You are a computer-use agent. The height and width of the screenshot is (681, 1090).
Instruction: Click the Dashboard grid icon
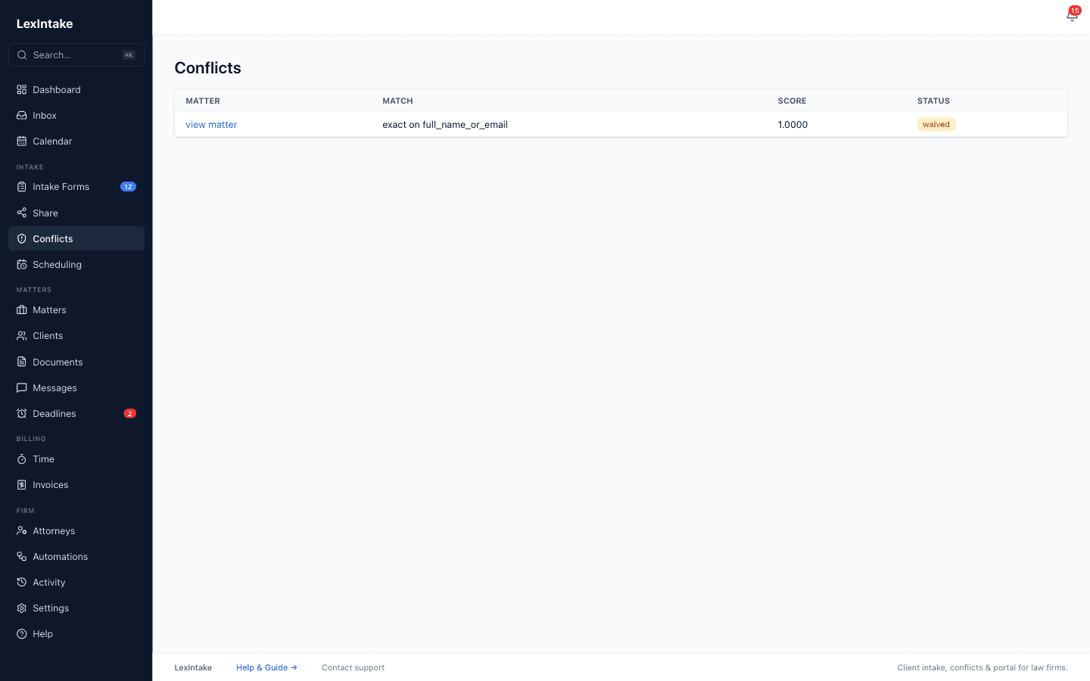point(22,89)
